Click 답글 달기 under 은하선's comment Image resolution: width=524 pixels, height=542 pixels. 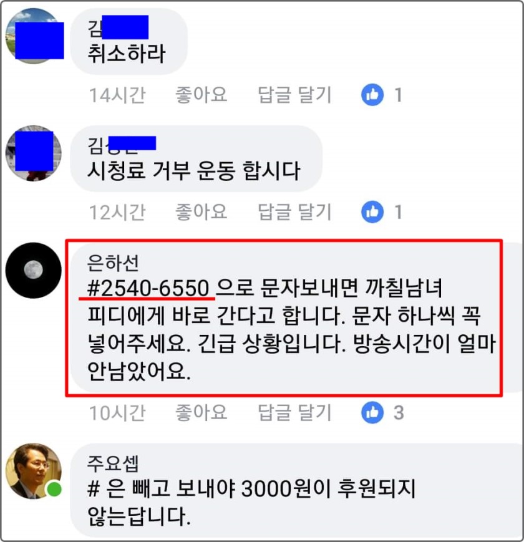click(x=294, y=412)
